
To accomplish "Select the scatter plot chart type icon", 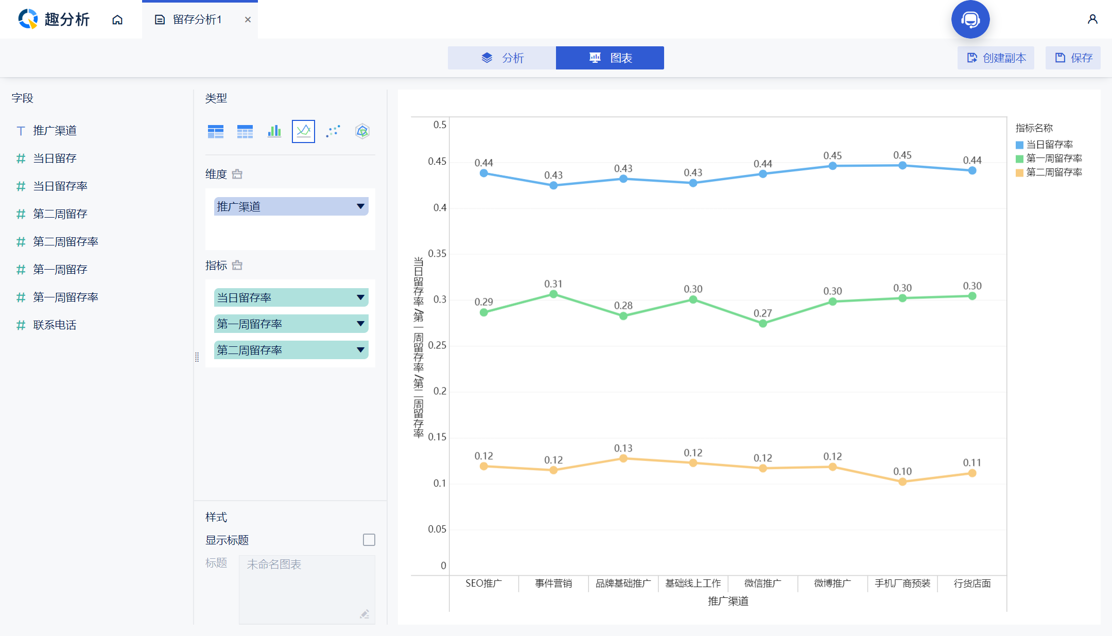I will click(x=333, y=132).
